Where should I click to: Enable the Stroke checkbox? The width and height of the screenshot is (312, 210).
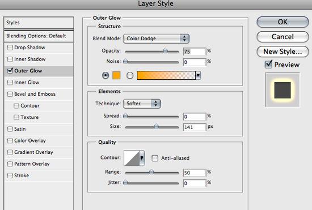pyautogui.click(x=10, y=175)
